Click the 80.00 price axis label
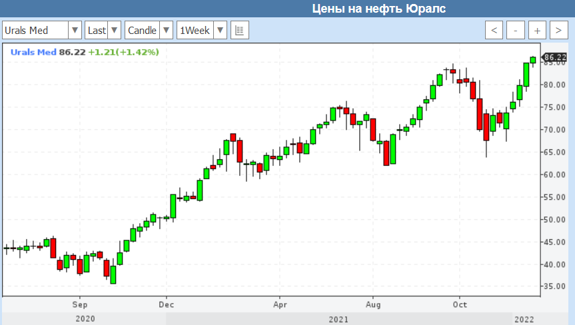The image size is (575, 325). click(554, 85)
